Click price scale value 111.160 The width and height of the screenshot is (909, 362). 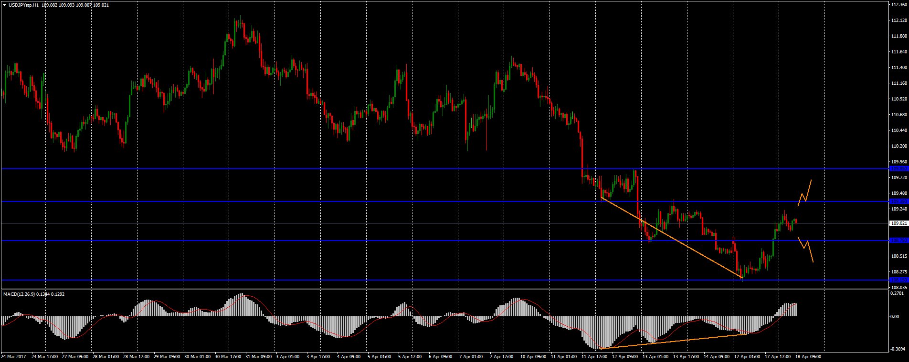pos(899,83)
